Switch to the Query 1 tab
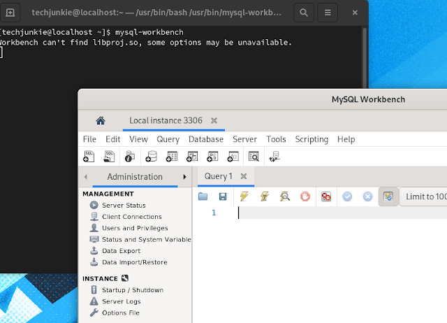 point(219,176)
